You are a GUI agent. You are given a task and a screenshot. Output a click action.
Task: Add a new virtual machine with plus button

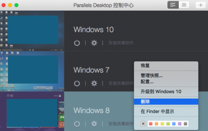(x=201, y=5)
